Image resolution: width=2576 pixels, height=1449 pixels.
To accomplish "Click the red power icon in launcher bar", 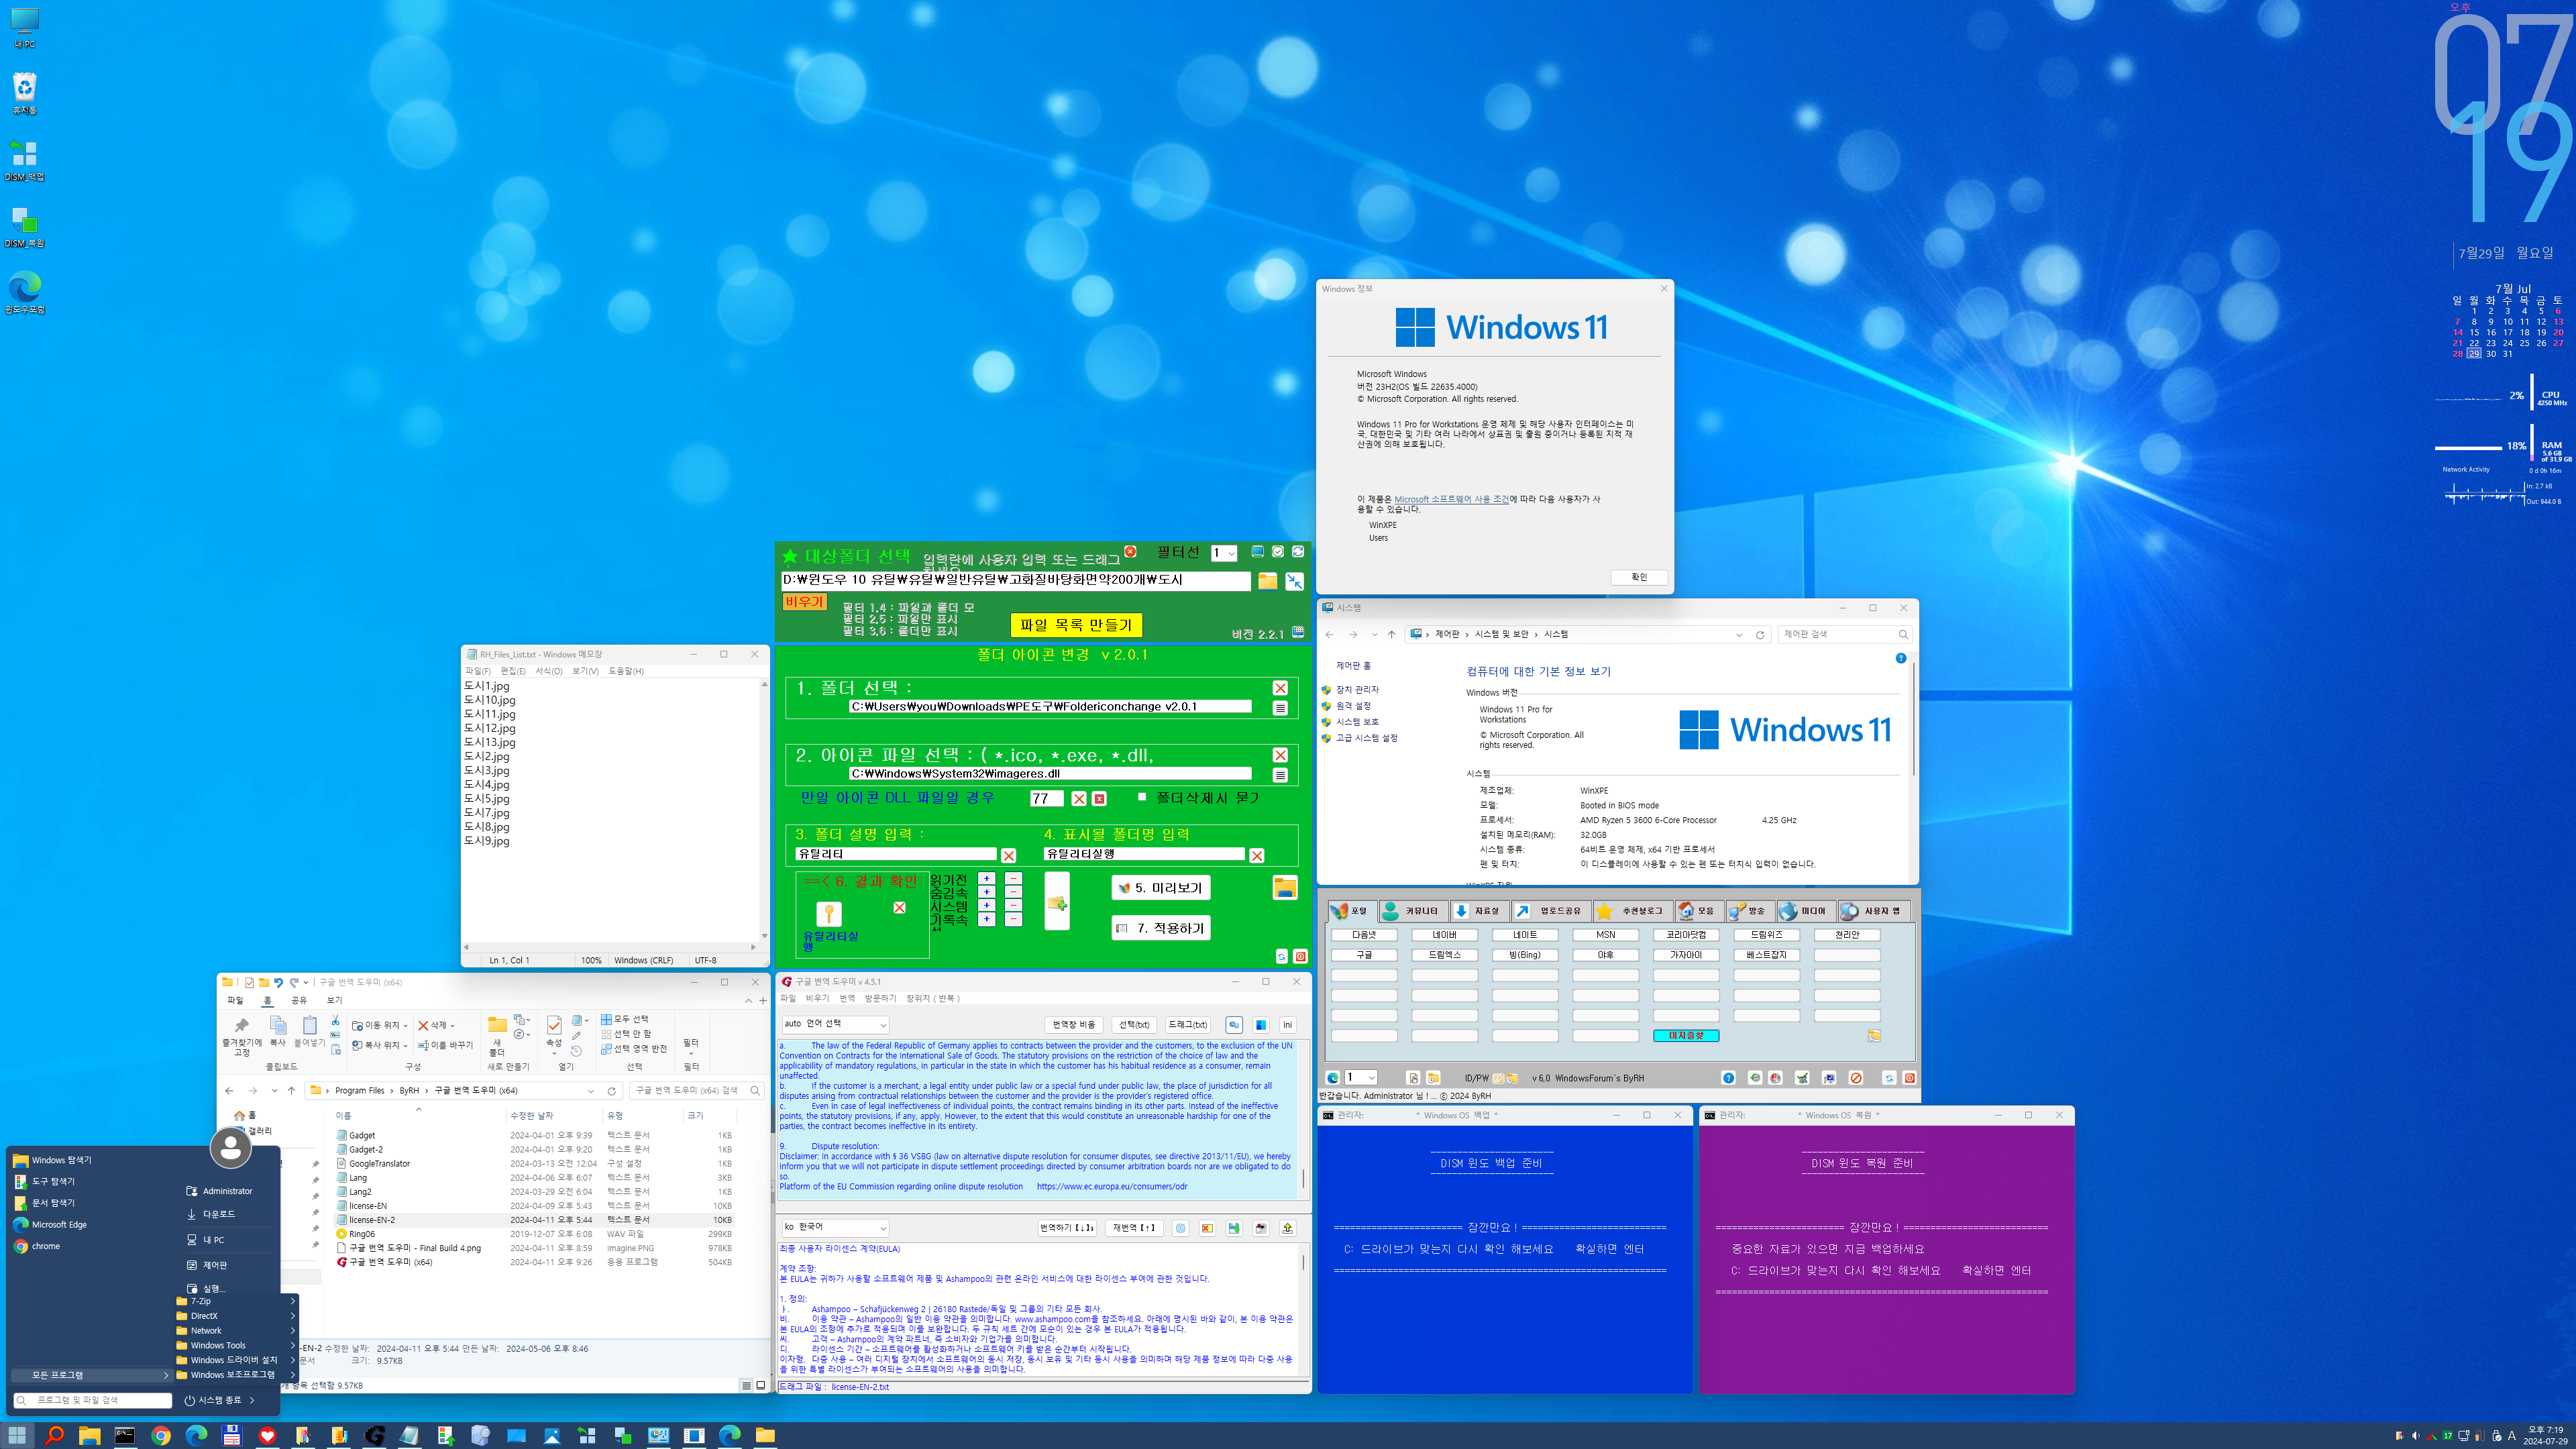I will click(1910, 1078).
